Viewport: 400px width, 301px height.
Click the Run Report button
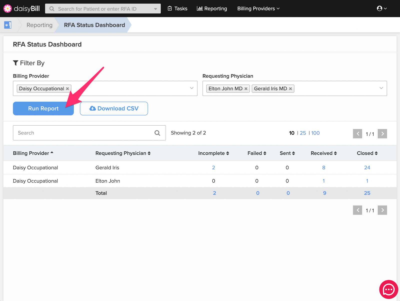43,108
